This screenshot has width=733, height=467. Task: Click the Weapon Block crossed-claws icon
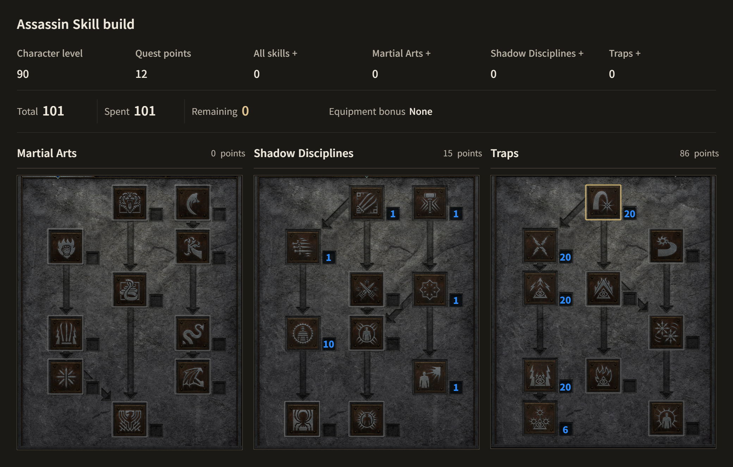tap(366, 289)
